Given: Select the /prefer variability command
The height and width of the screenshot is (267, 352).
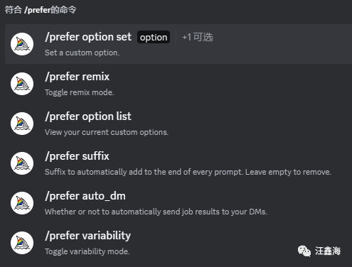Looking at the screenshot, I should 178,243.
